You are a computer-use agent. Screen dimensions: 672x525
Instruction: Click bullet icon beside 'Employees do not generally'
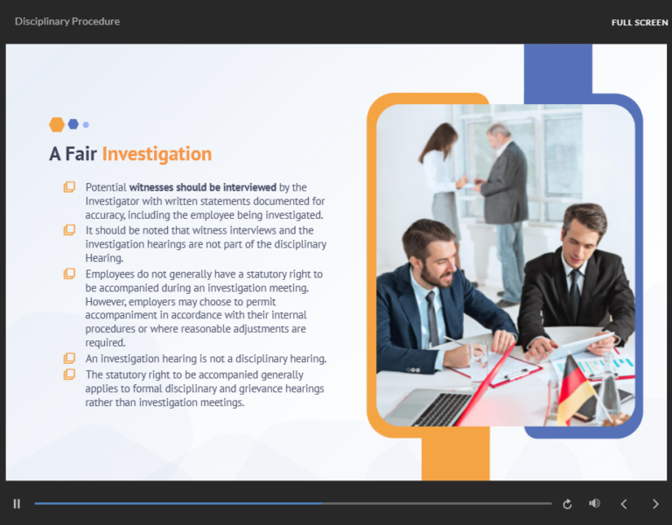(x=69, y=273)
